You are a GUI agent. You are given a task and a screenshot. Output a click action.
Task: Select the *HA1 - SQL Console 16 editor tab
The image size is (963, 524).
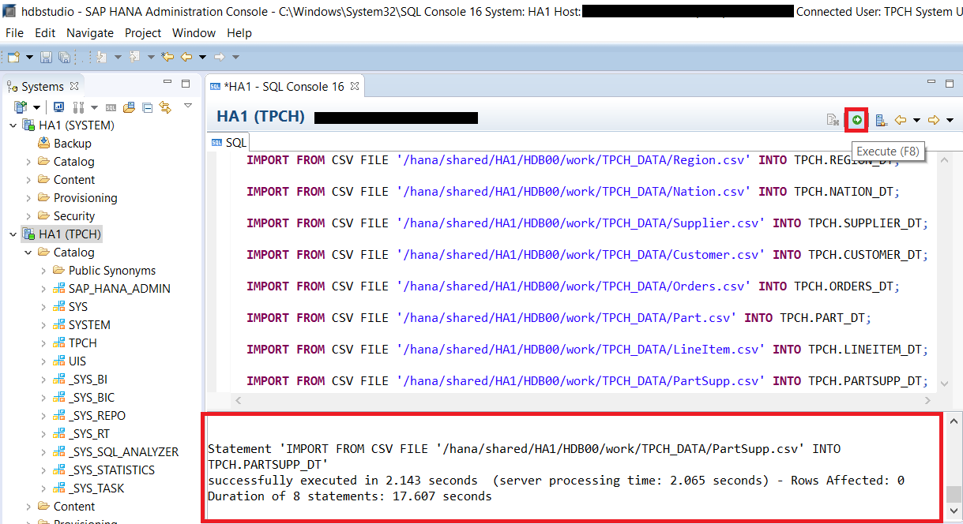[285, 87]
